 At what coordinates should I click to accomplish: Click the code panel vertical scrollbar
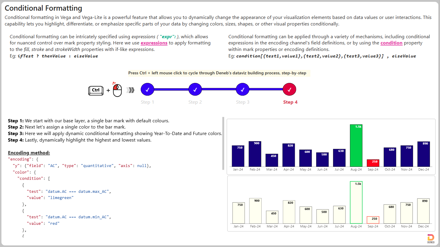tap(223, 143)
